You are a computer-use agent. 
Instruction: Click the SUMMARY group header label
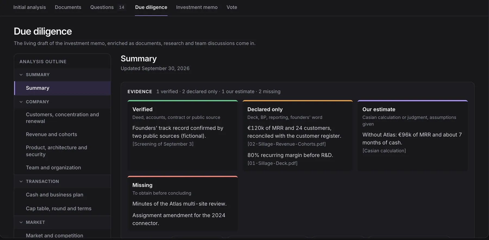(x=38, y=75)
